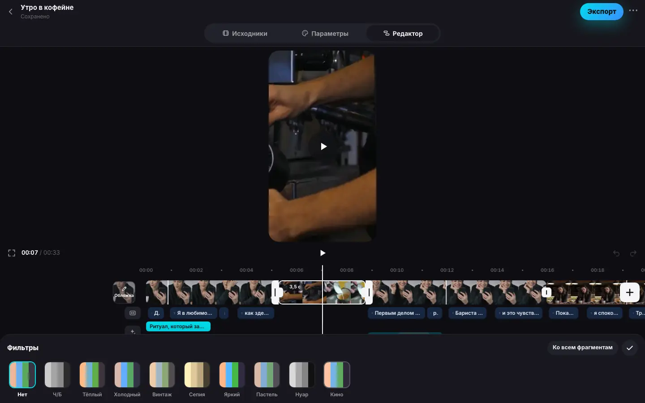Screen dimensions: 645x403
Task: Edit the cover thumbnail Обложка
Action: 124,292
